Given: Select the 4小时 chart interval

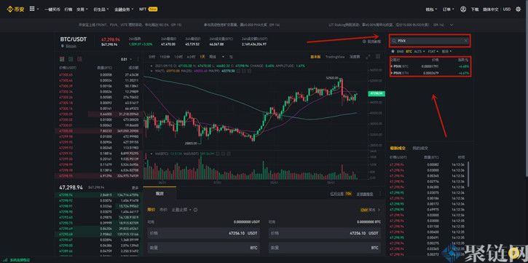Looking at the screenshot, I should (191, 57).
